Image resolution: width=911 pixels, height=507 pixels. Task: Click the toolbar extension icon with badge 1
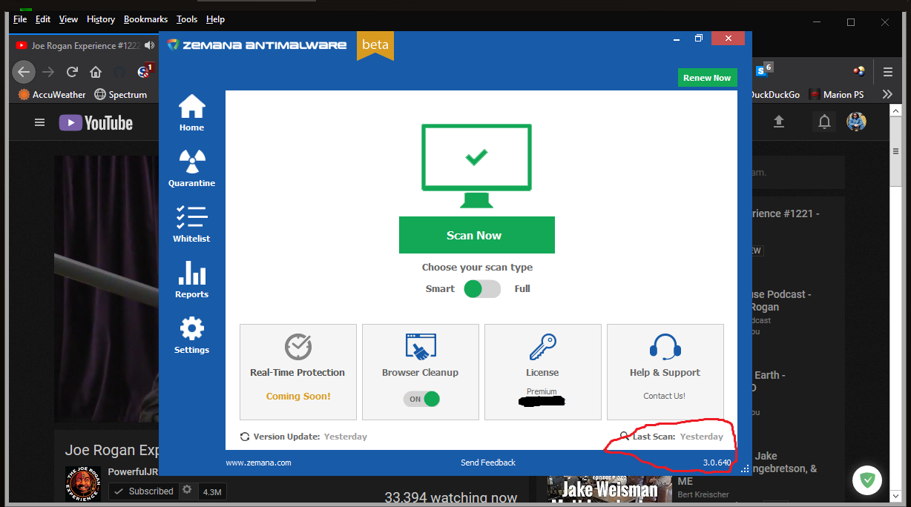[145, 71]
